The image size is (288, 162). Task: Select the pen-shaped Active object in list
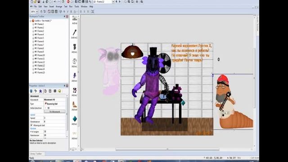click(75, 32)
